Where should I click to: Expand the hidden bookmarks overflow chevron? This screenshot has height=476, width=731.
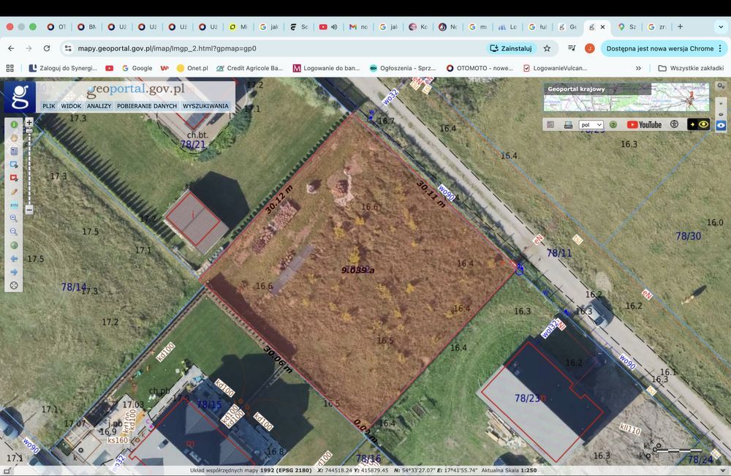point(638,68)
